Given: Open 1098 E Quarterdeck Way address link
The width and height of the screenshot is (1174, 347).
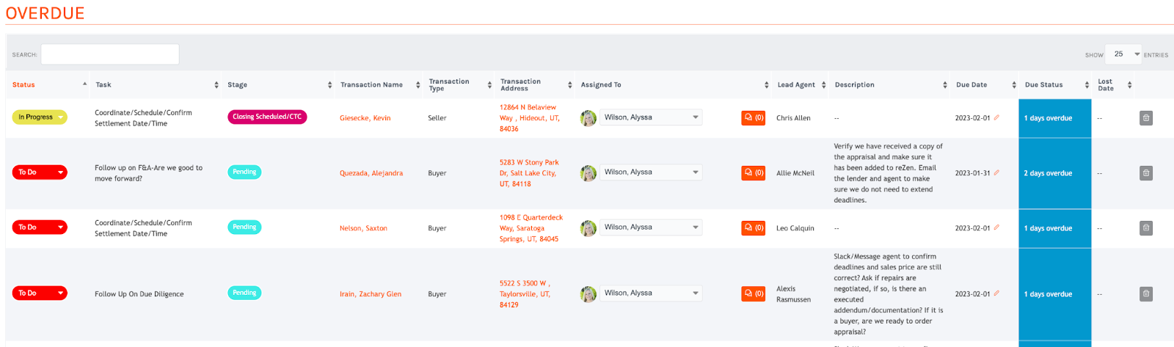Looking at the screenshot, I should pos(531,228).
